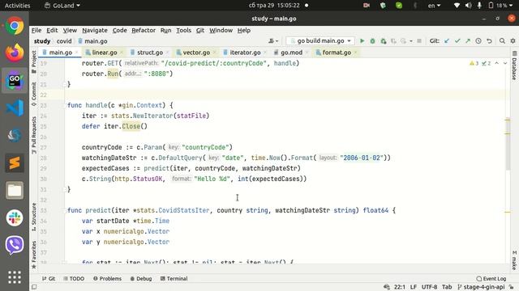
Task: Switch to the vector.go tab
Action: click(x=196, y=53)
